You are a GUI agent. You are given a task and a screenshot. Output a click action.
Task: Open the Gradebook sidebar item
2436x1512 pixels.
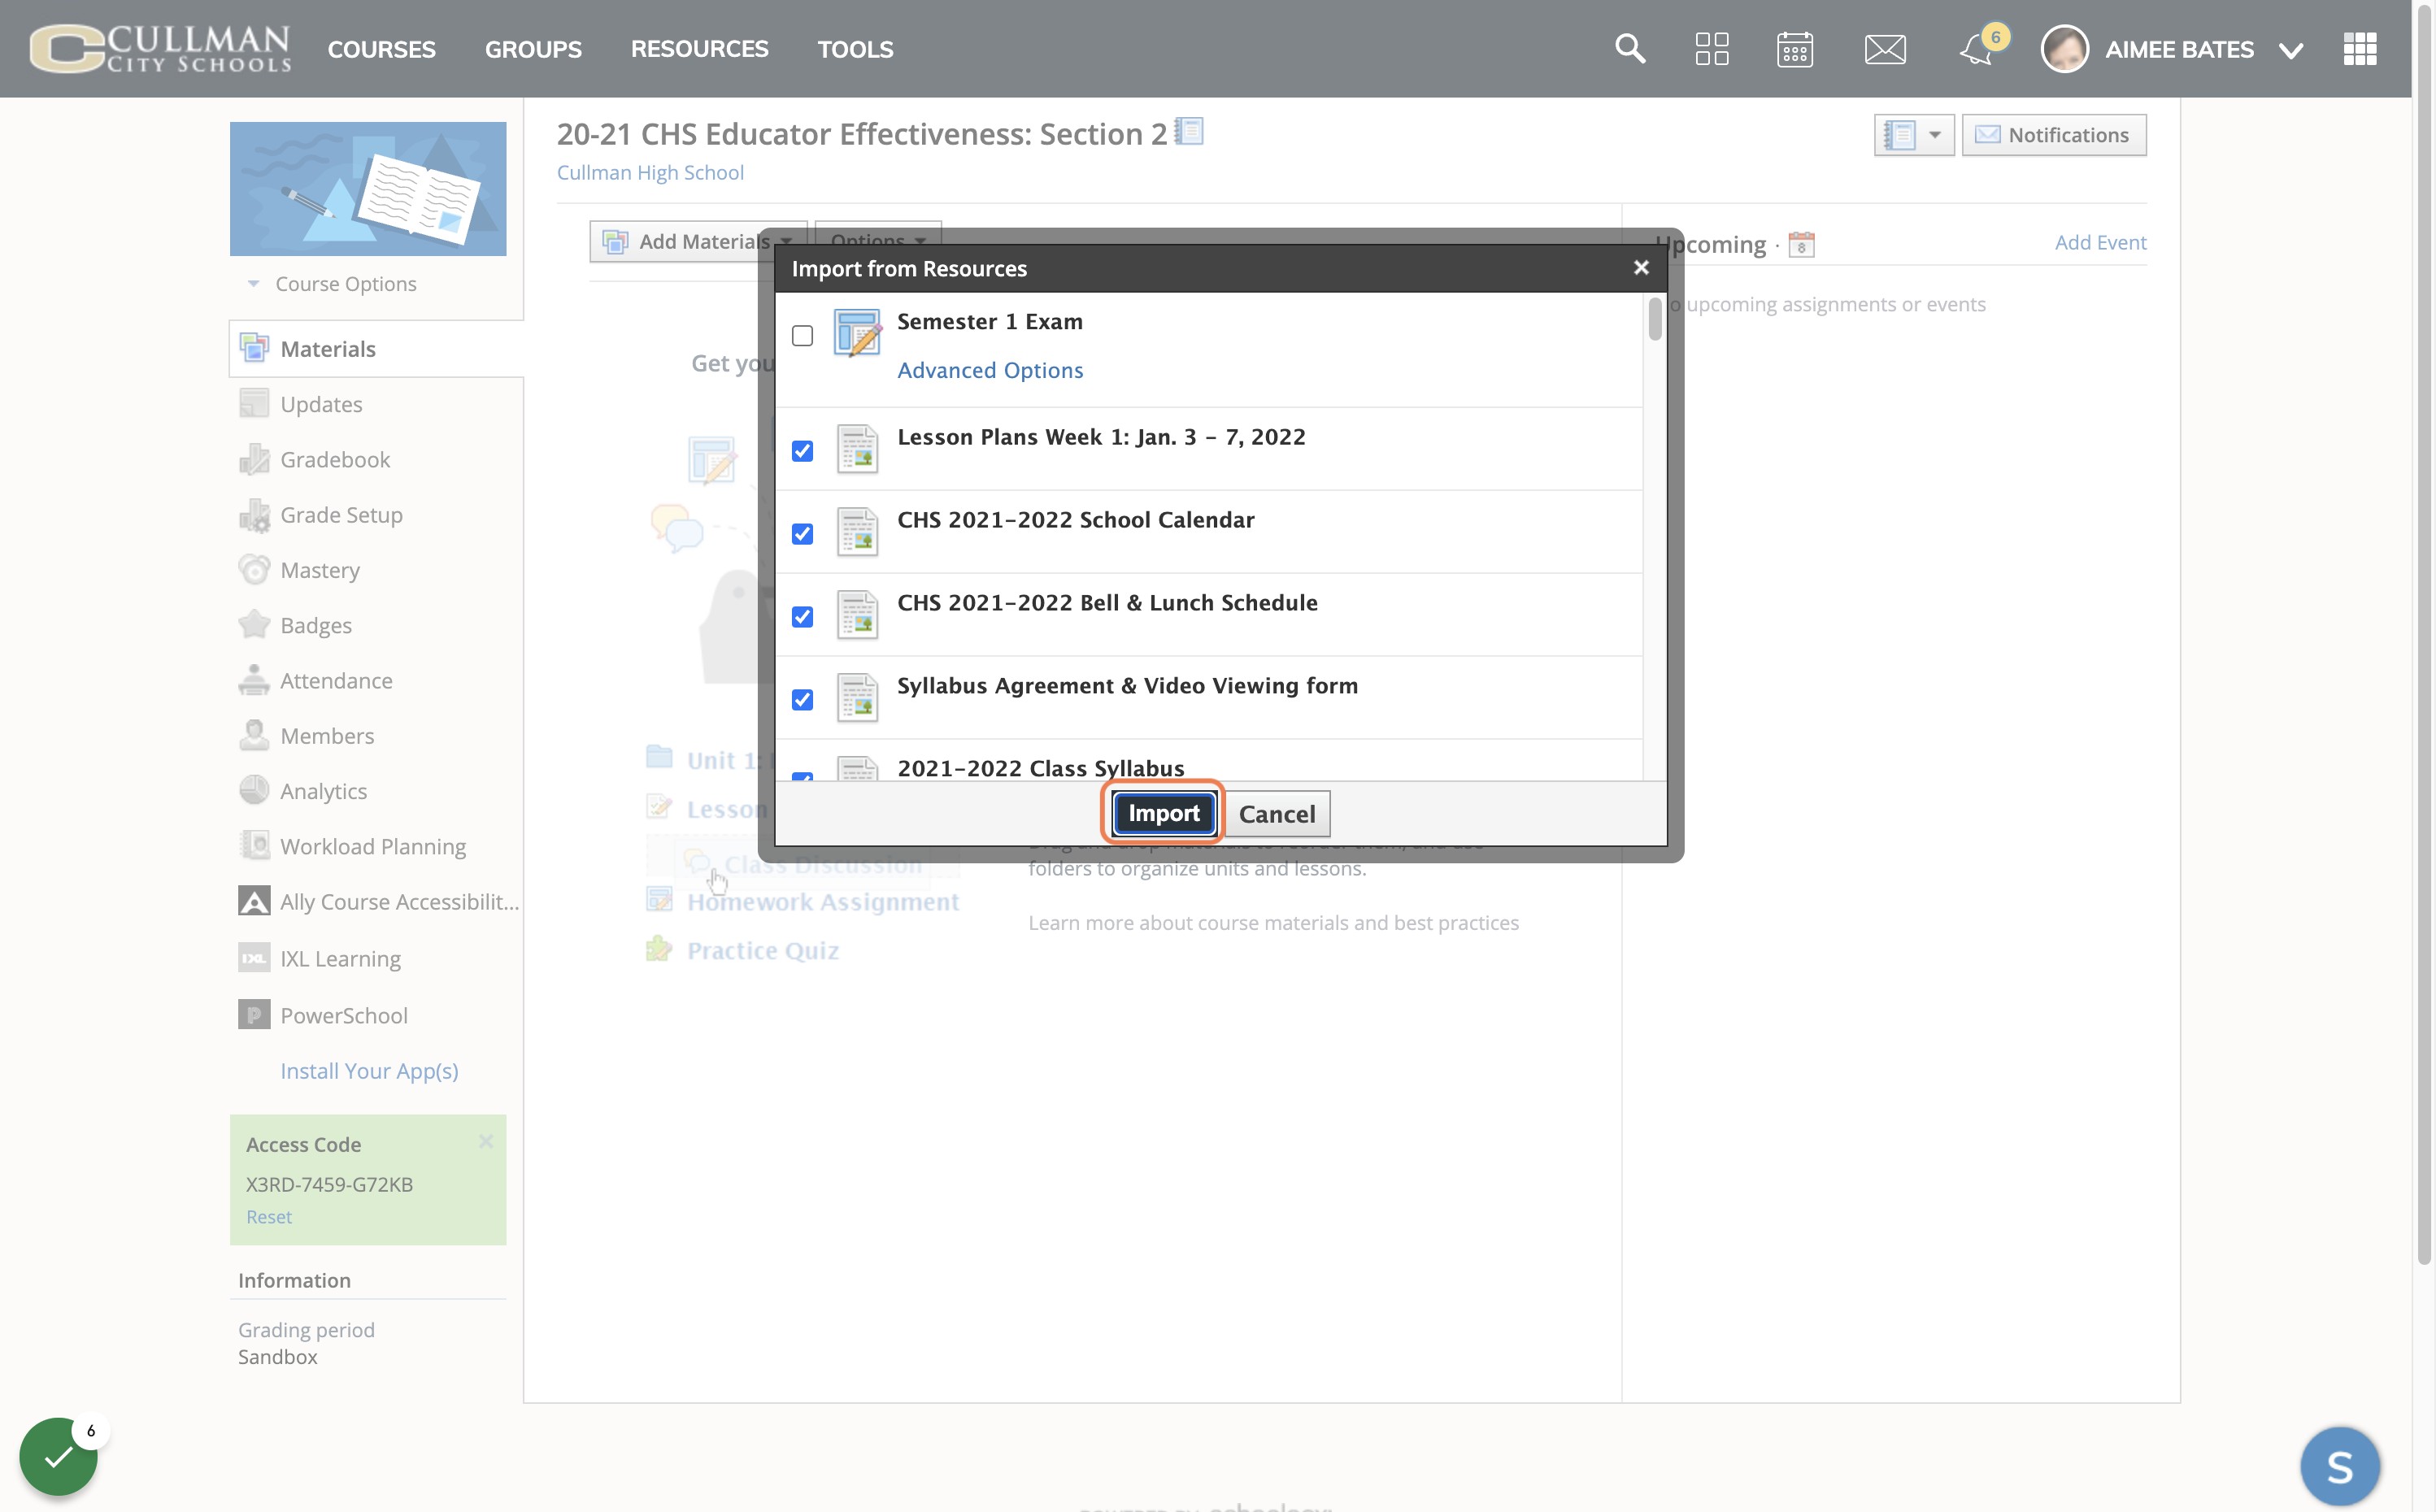(334, 459)
